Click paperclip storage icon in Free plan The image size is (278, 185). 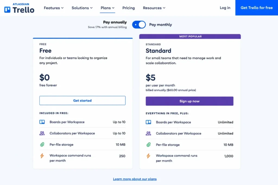pyautogui.click(x=42, y=144)
